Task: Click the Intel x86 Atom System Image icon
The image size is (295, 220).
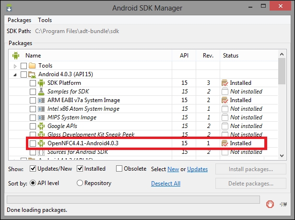Action: tap(41, 109)
